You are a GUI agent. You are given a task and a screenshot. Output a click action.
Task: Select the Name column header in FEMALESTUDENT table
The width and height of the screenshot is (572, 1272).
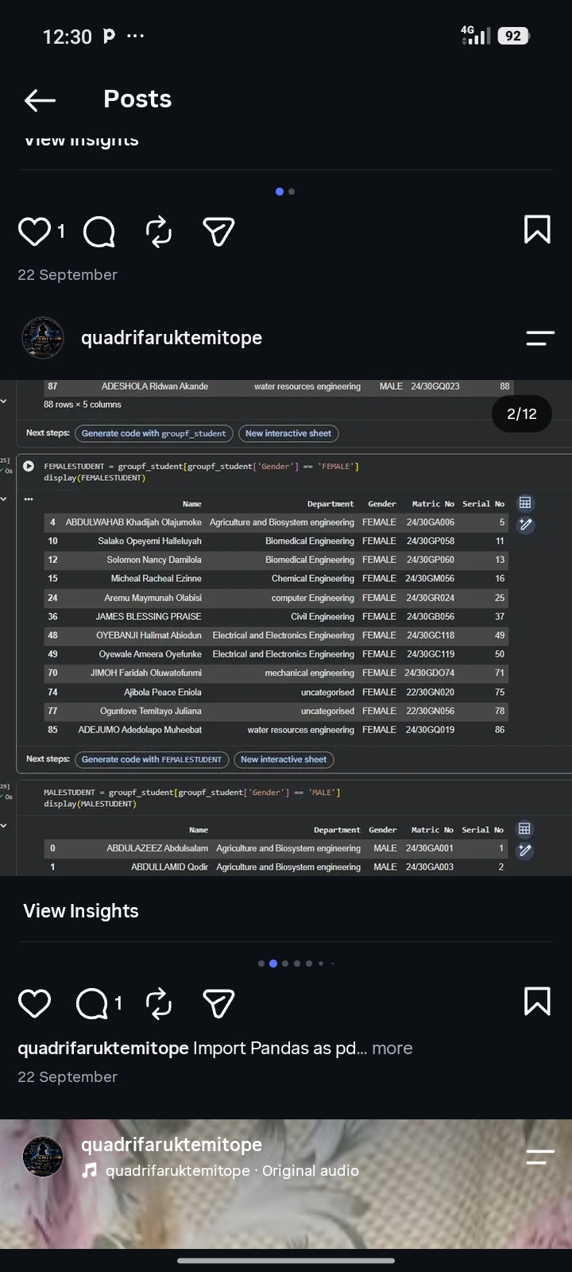[x=192, y=504]
